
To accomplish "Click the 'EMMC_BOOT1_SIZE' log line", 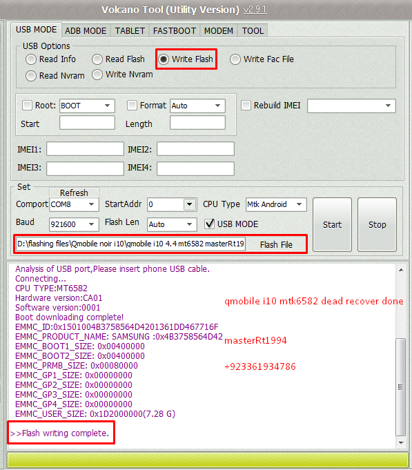I will tap(80, 346).
